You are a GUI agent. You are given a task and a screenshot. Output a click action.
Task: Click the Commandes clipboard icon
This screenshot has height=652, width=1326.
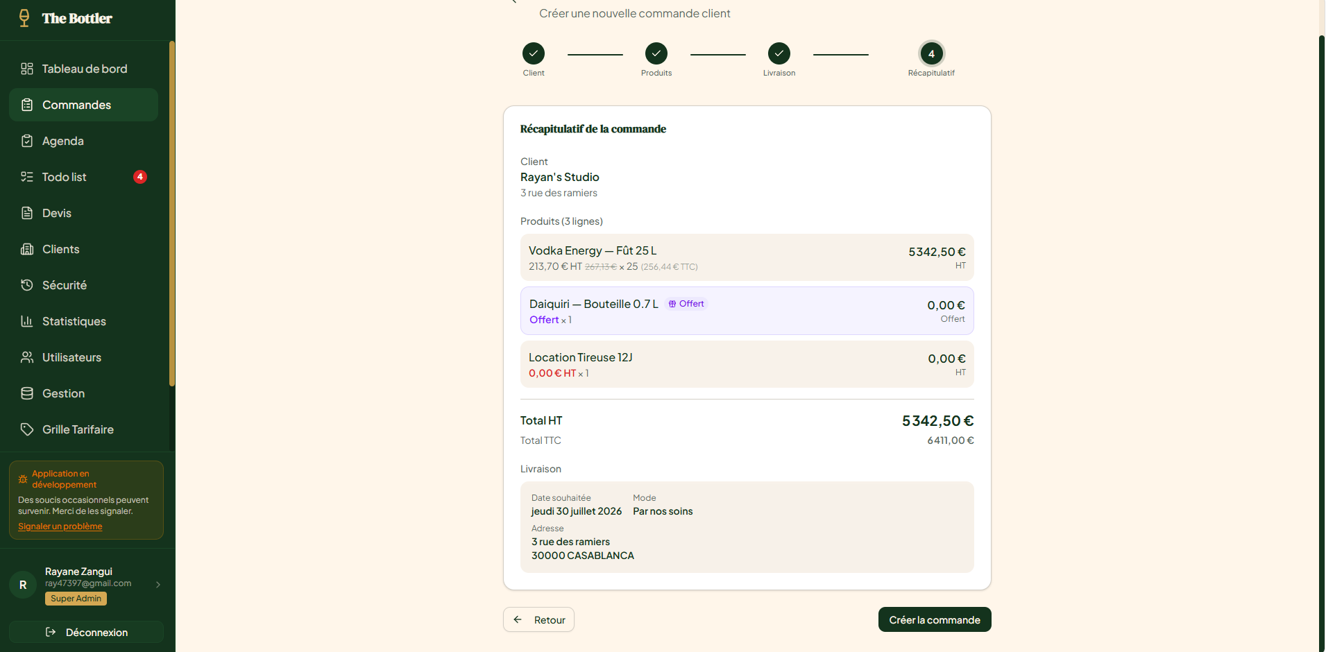27,105
